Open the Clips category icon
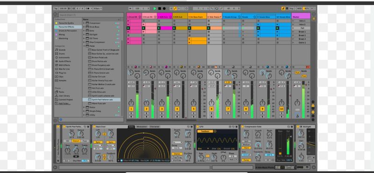The height and width of the screenshot is (173, 374). (x=57, y=77)
